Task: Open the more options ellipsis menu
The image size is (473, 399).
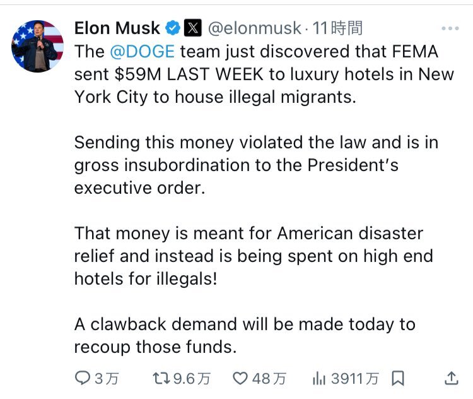Action: (450, 28)
